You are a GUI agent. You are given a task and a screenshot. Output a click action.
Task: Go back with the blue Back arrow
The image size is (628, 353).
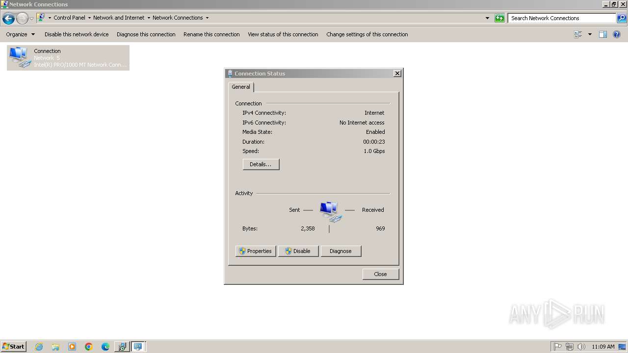pyautogui.click(x=8, y=19)
